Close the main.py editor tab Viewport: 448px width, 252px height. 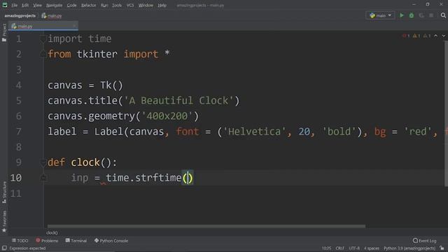75,27
